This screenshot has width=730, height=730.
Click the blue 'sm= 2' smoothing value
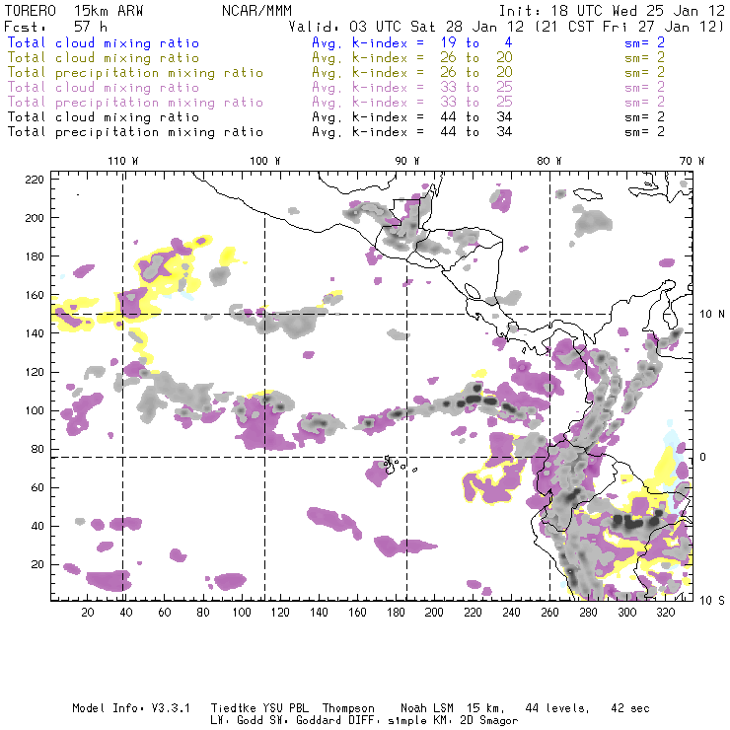click(644, 42)
